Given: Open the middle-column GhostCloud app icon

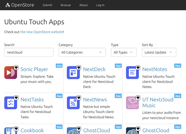Looking at the screenshot, I should tap(73, 131).
